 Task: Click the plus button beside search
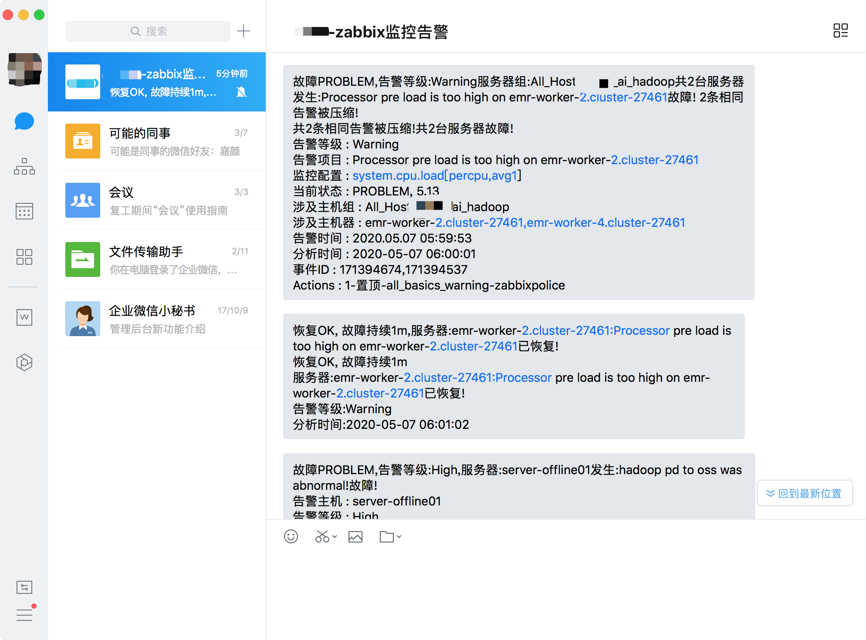tap(243, 31)
